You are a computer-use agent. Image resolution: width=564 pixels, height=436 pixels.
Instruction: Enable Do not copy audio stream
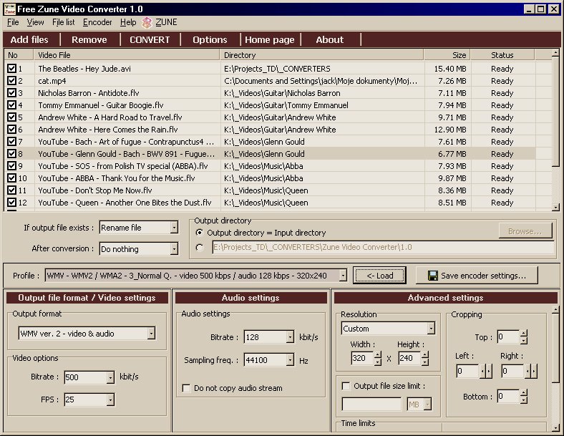click(186, 388)
